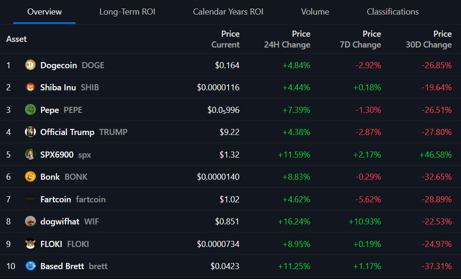The height and width of the screenshot is (279, 461).
Task: Open the Long-Term ROI tab
Action: coord(127,12)
